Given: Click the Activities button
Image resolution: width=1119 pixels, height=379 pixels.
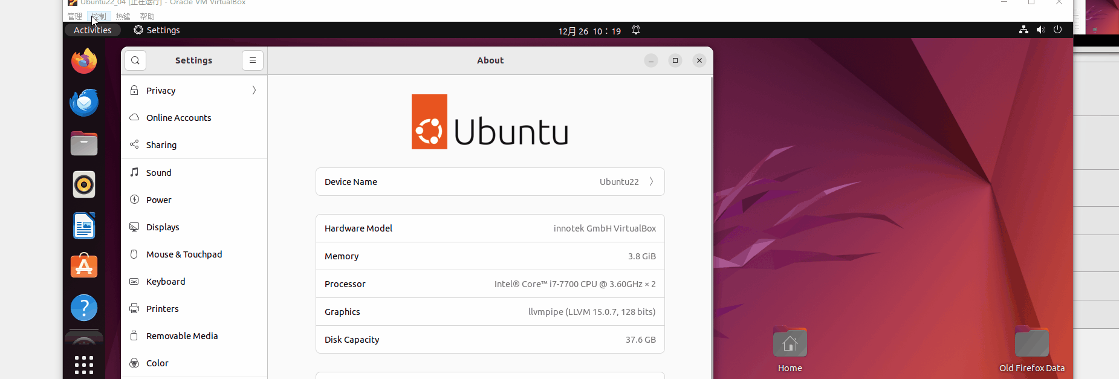Looking at the screenshot, I should pos(92,30).
